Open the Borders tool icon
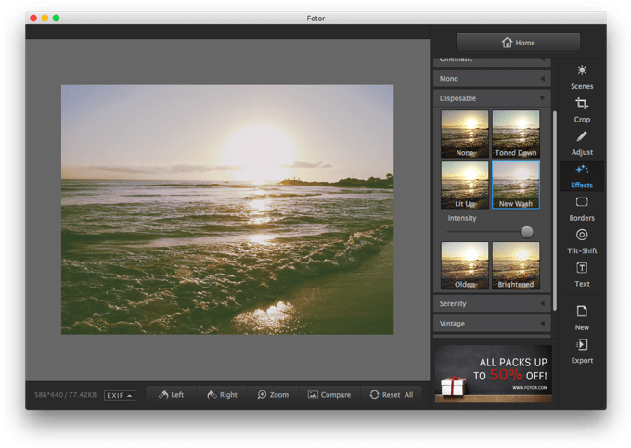631x448 pixels. pyautogui.click(x=582, y=202)
